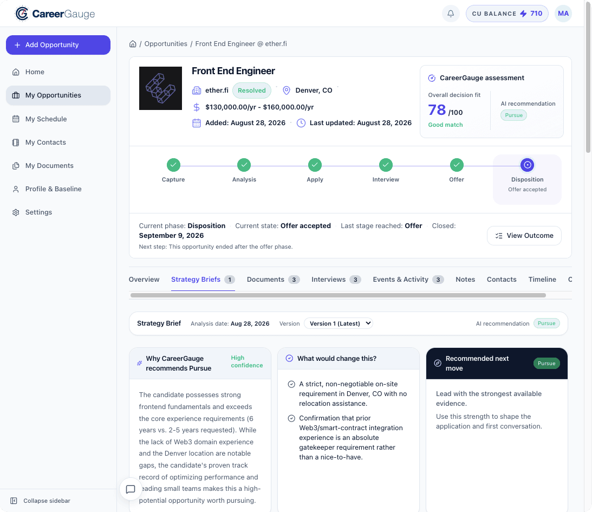Image resolution: width=592 pixels, height=512 pixels.
Task: Click the Denver location pin icon
Action: point(287,90)
